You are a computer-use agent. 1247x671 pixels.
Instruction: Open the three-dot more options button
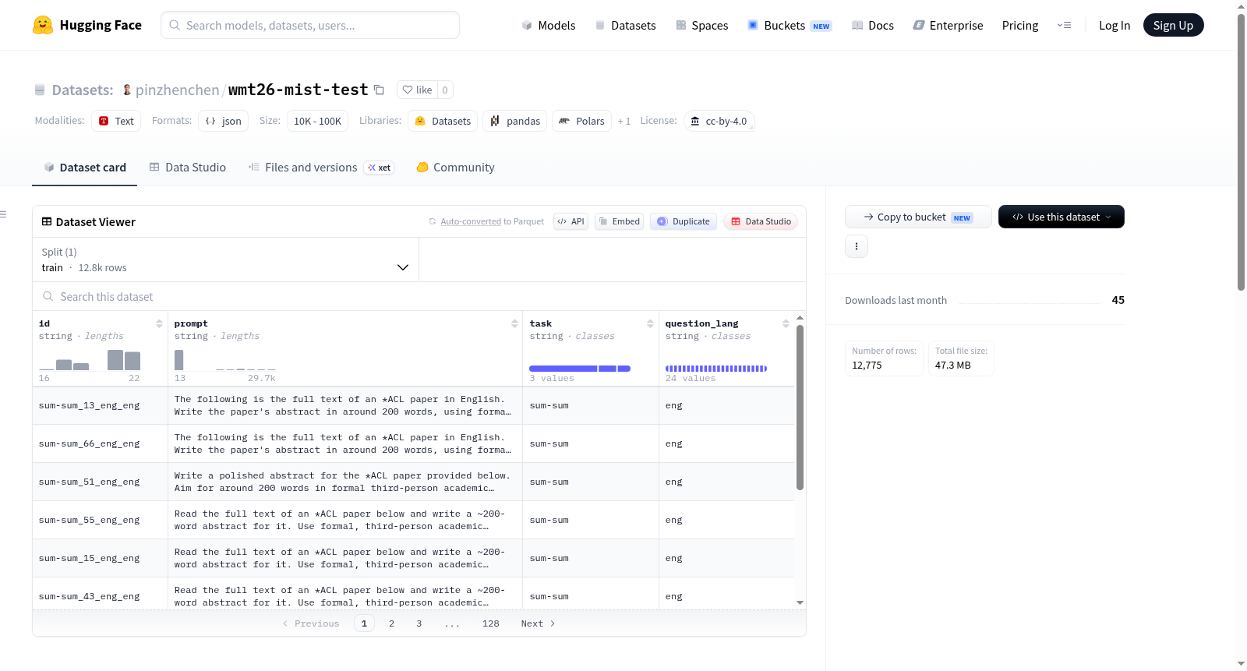click(x=857, y=246)
